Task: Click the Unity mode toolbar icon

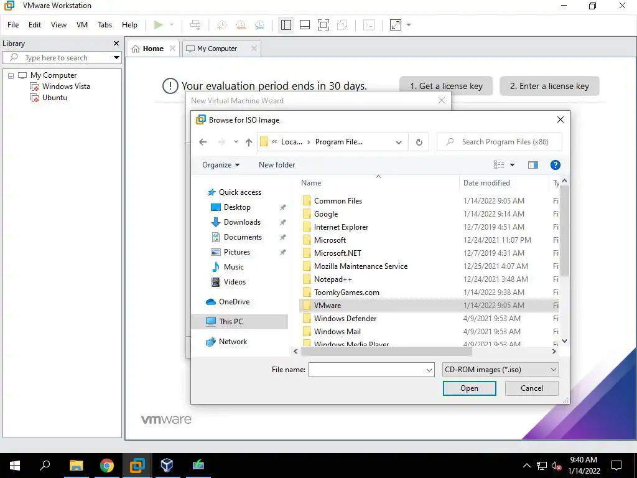Action: pos(343,25)
